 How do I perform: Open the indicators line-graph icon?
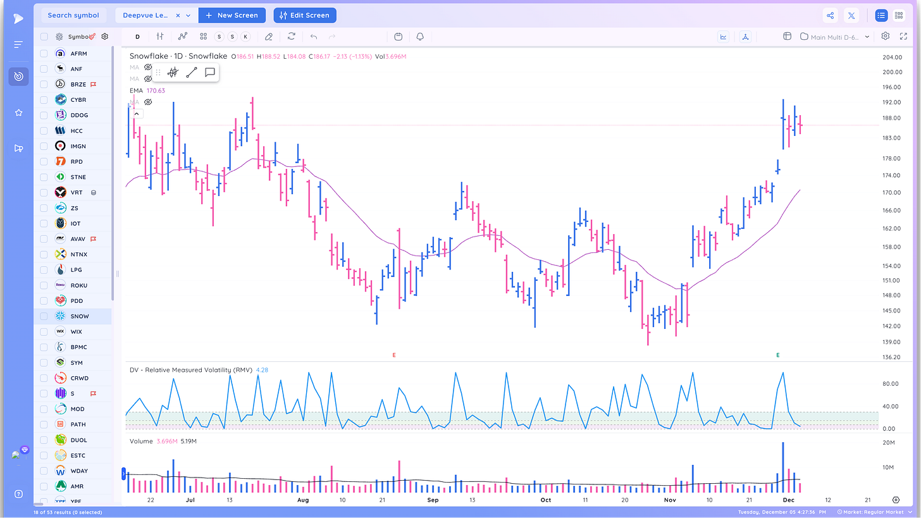pos(183,37)
